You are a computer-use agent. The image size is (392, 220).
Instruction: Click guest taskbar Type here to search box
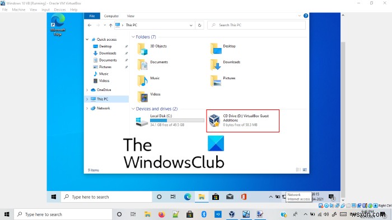[x=107, y=197]
